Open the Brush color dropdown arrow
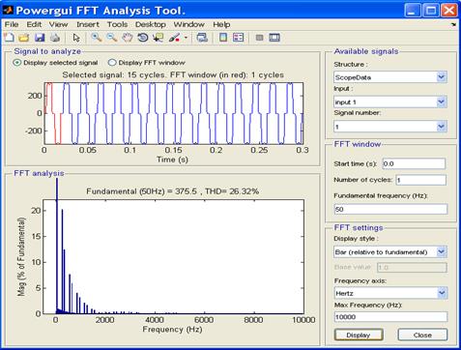This screenshot has height=350, width=461. click(x=186, y=38)
